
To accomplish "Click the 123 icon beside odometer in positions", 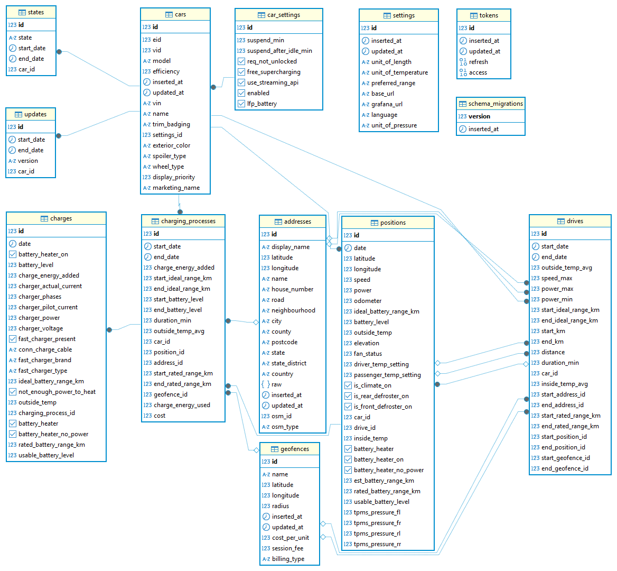I will click(348, 301).
